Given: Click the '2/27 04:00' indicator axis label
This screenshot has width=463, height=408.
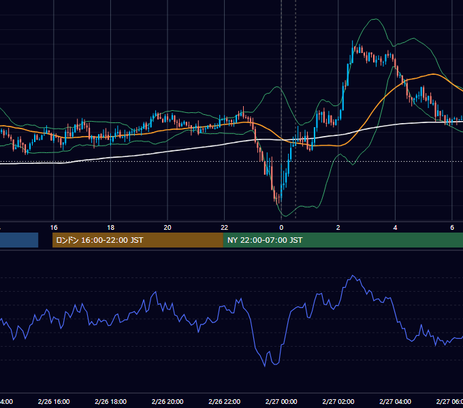Looking at the screenshot, I should 395,401.
